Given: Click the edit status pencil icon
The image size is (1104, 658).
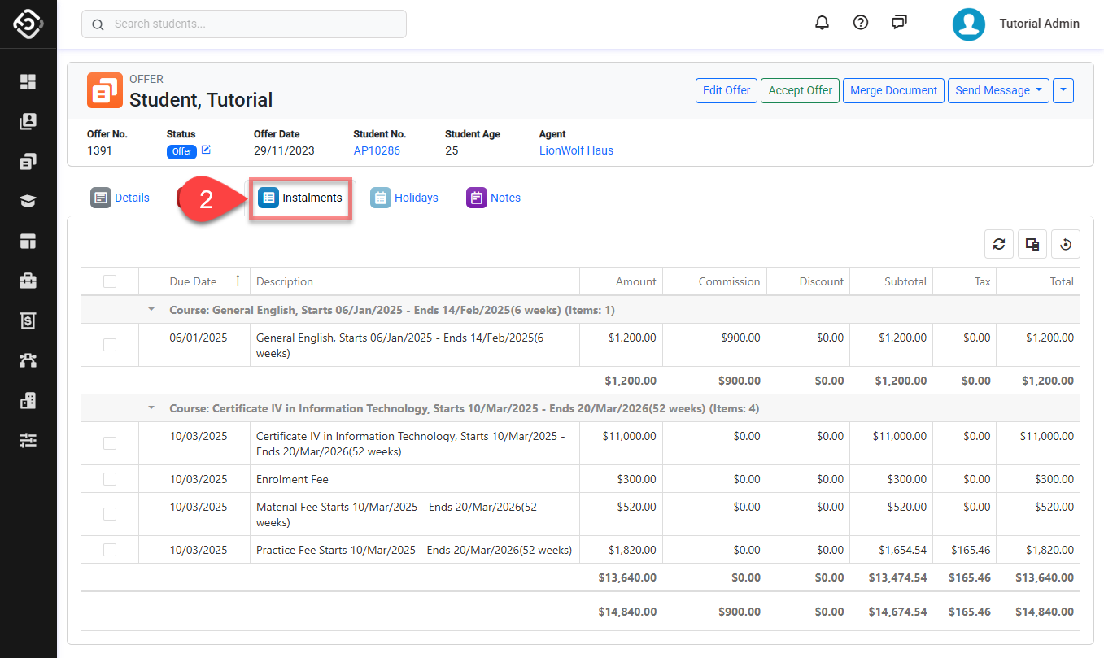Looking at the screenshot, I should coord(206,150).
